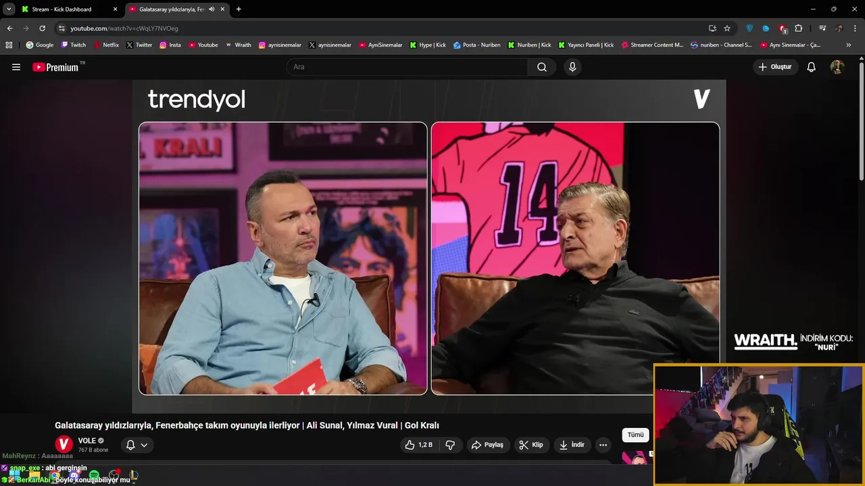Show more bookmarks overflow chevron
The width and height of the screenshot is (865, 486).
point(849,45)
